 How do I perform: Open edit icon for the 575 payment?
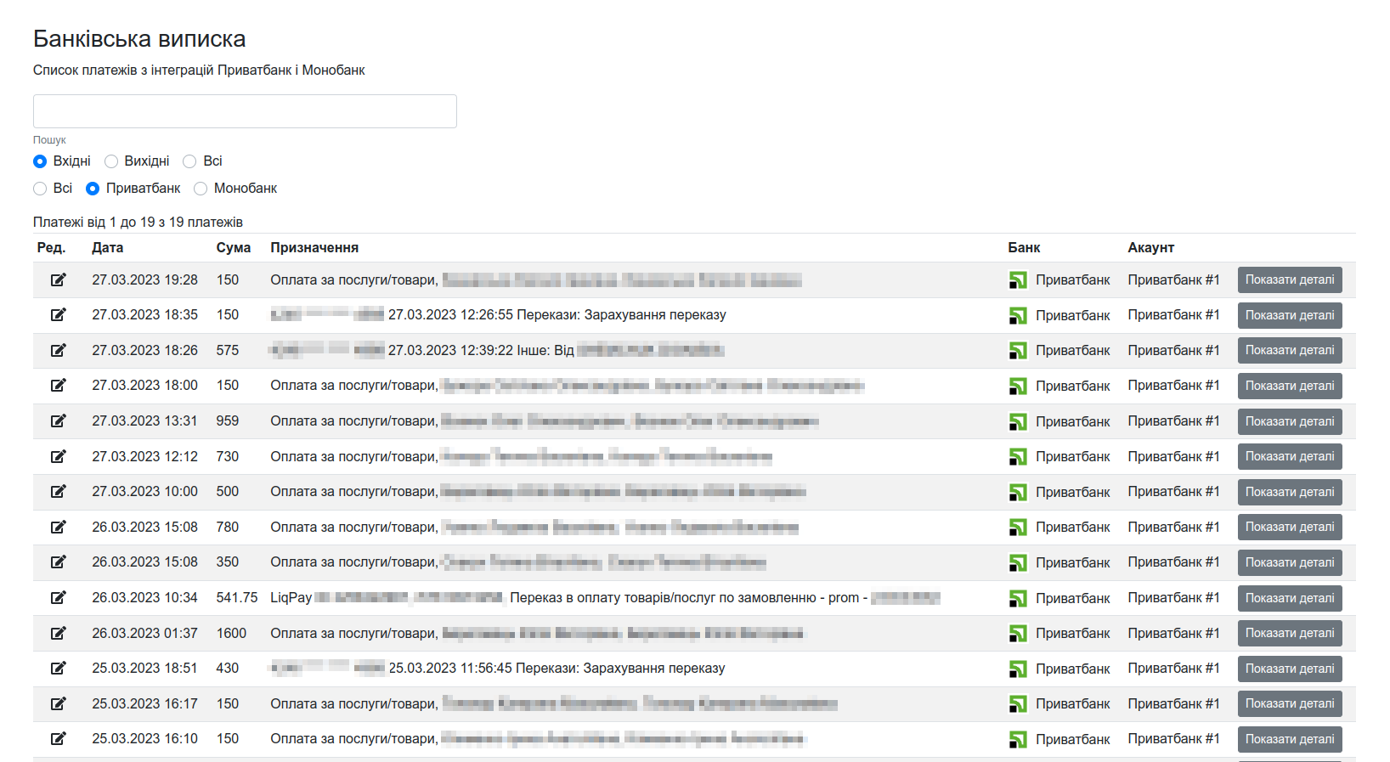(x=58, y=350)
